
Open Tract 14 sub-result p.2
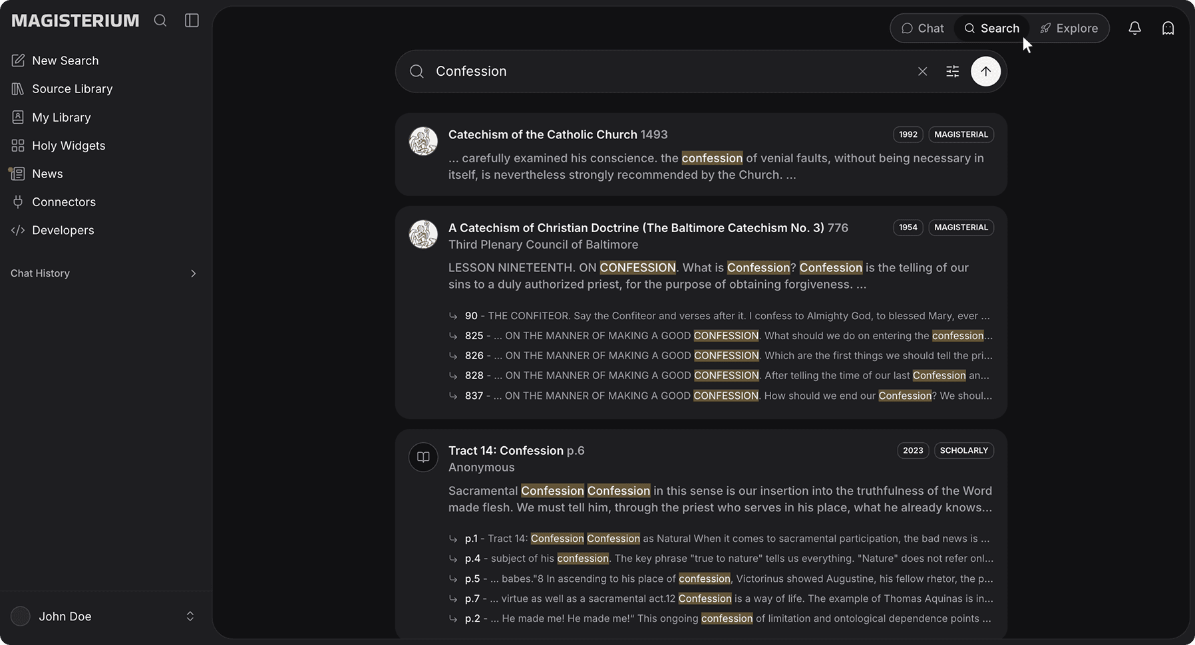720,618
